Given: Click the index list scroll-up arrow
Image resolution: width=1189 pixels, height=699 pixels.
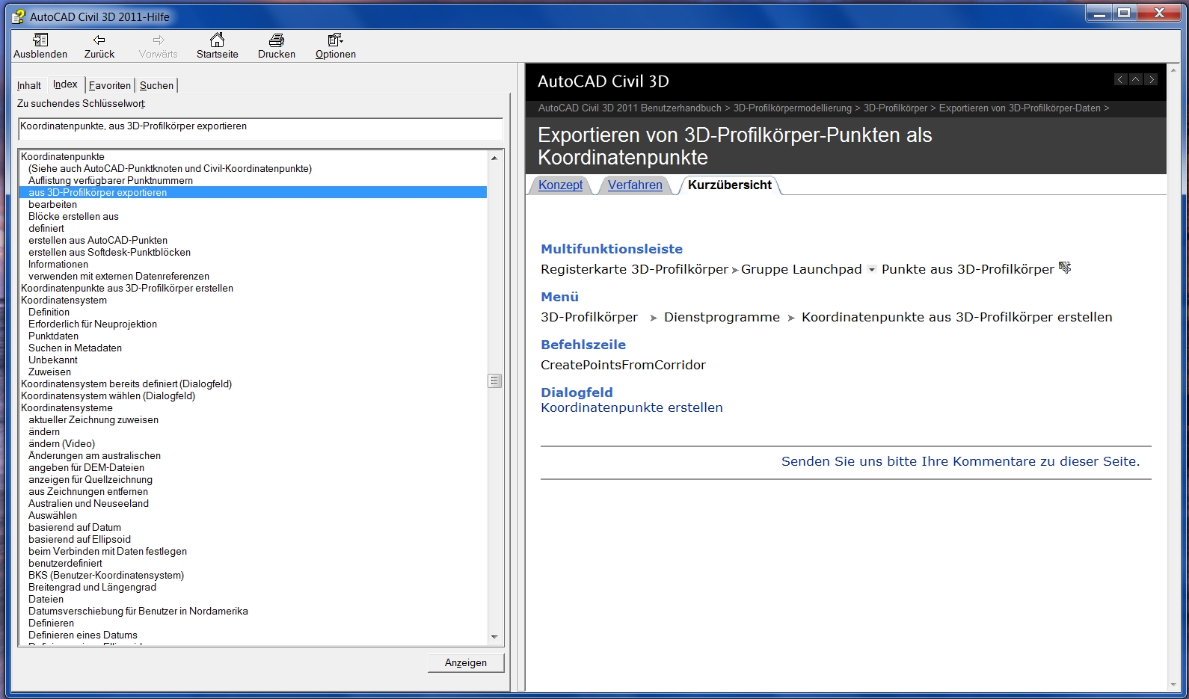Looking at the screenshot, I should (494, 158).
